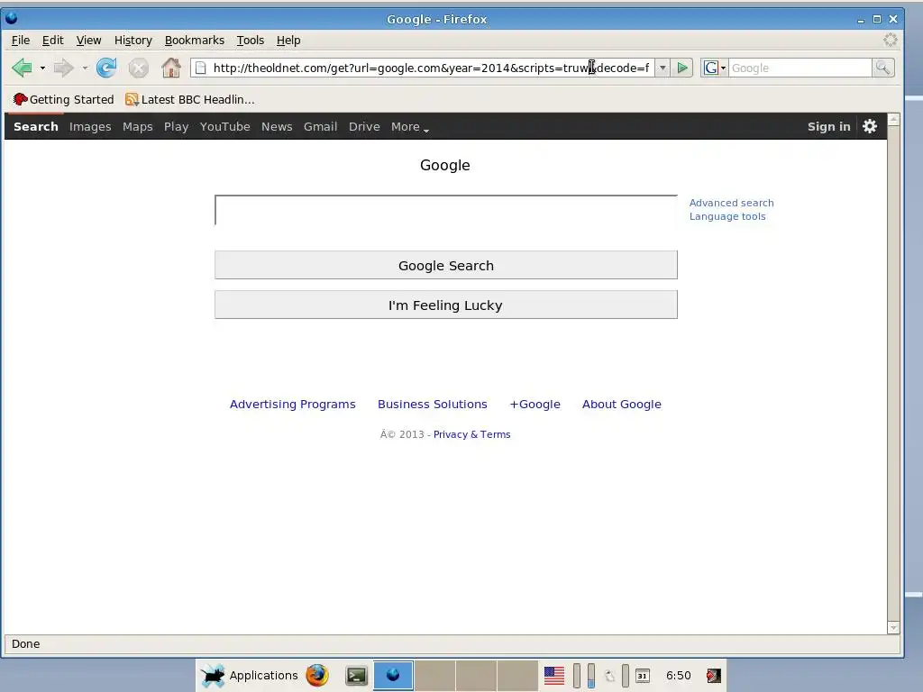The height and width of the screenshot is (692, 923).
Task: Click the Google Search button
Action: pyautogui.click(x=445, y=266)
